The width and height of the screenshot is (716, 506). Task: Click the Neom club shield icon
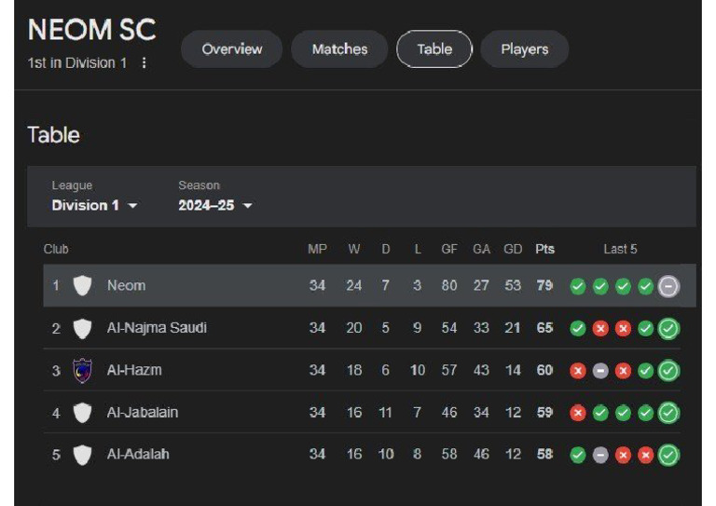(x=83, y=286)
